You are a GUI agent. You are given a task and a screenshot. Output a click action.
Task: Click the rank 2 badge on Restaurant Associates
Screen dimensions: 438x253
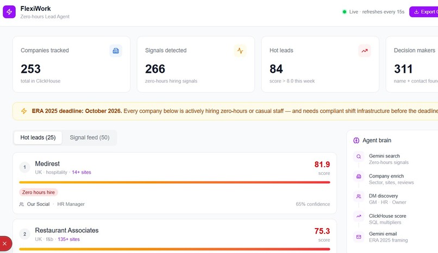(x=24, y=234)
